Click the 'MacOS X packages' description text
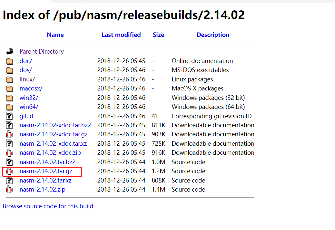 click(x=197, y=89)
